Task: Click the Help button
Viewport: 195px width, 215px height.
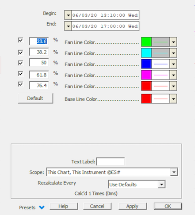Action: (64, 206)
